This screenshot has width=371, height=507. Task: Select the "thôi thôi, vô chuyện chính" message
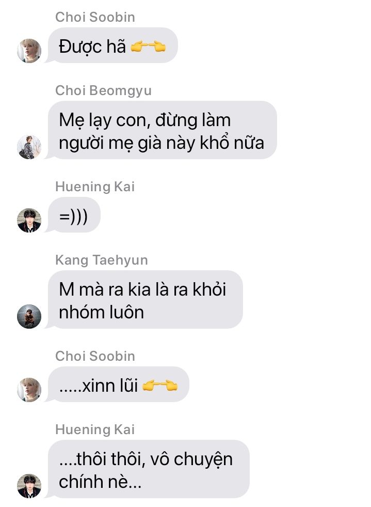coord(149,469)
